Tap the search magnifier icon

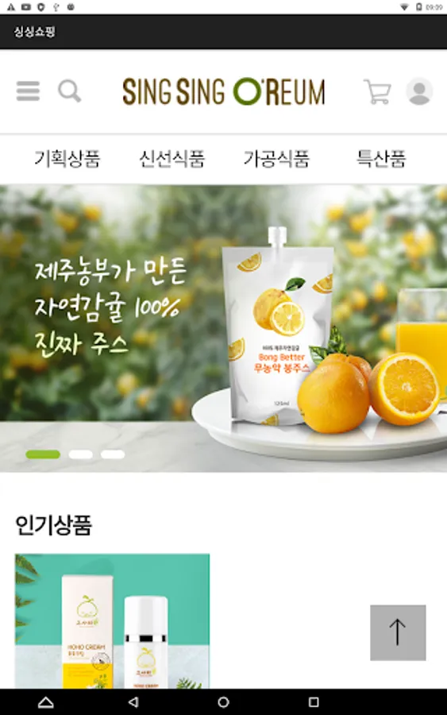coord(70,91)
